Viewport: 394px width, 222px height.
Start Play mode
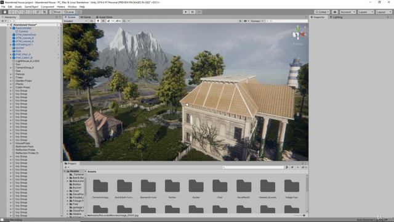(x=186, y=12)
